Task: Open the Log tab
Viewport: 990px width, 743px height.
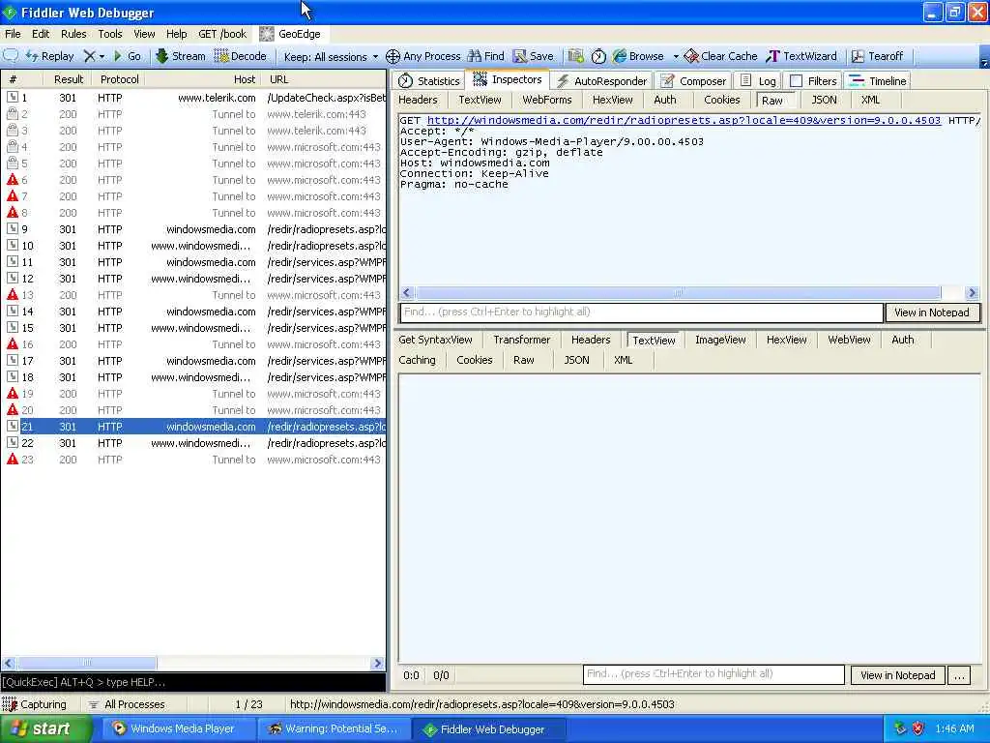Action: pos(759,81)
